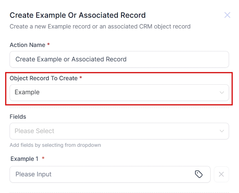Focus the Action Name text field
Viewport: 239px width, 193px height.
119,59
